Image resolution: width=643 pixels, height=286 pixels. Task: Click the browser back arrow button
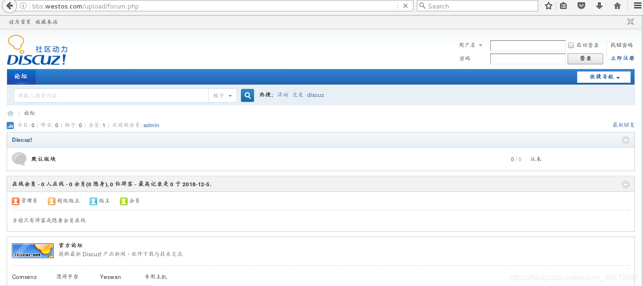(x=9, y=6)
